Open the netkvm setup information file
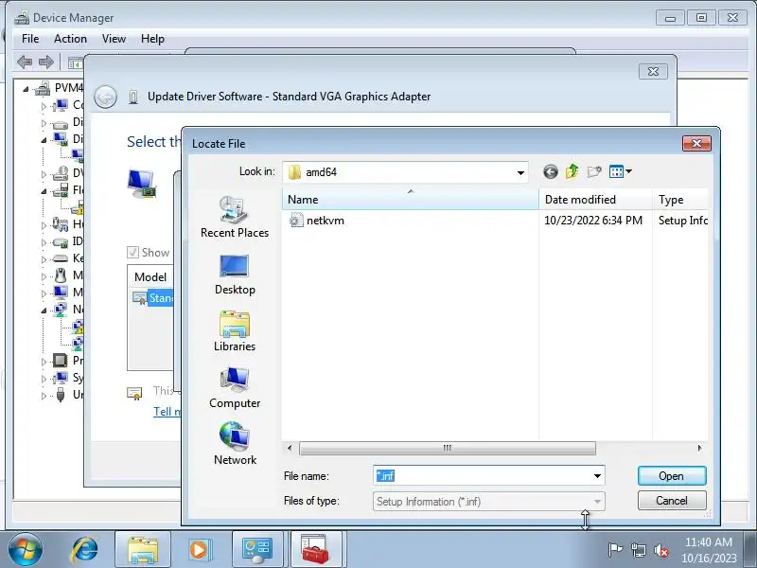This screenshot has height=568, width=757. tap(325, 221)
